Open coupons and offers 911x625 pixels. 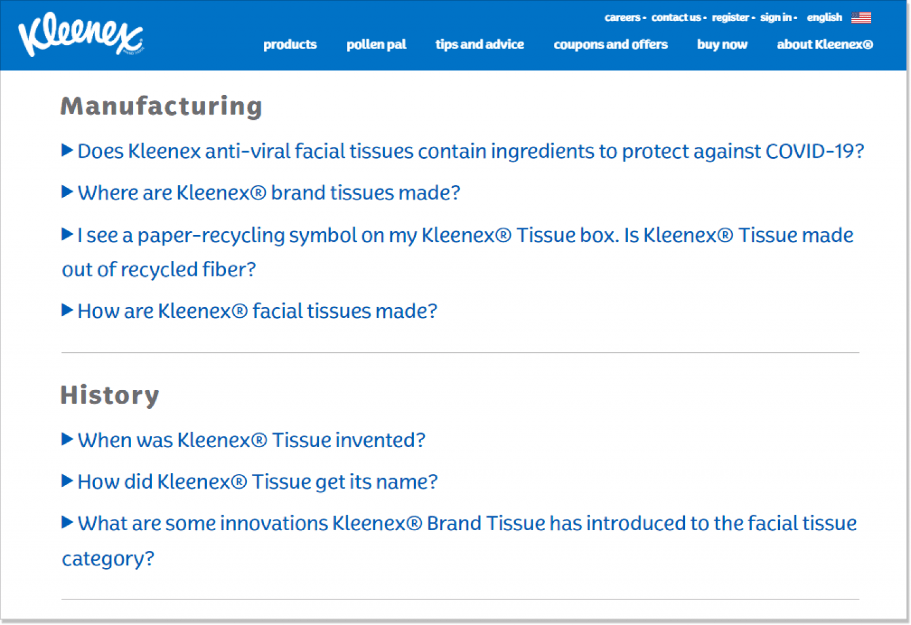[610, 44]
